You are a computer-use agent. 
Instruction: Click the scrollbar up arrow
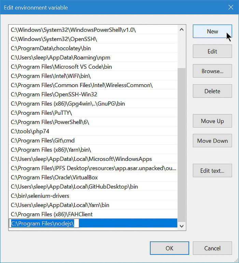[182, 30]
